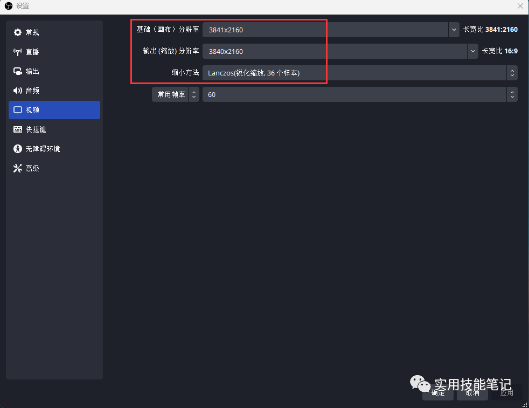Switch to the 高级 tab label
Viewport: 529px width, 408px height.
[x=32, y=168]
